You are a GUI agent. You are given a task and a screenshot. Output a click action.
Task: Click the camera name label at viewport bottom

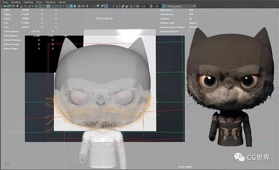102,167
